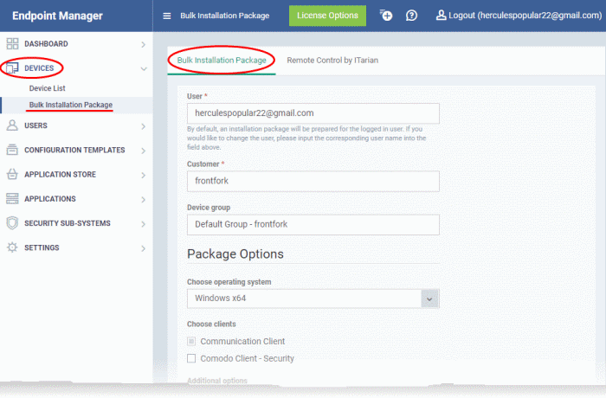Click the user profile icon by Logout
606x398 pixels.
[442, 16]
